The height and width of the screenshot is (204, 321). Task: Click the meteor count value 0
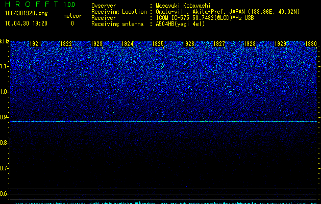point(72,23)
